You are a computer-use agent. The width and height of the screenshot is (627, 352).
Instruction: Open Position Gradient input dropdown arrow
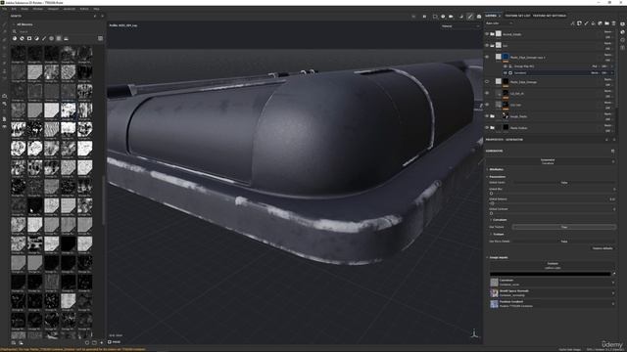[x=613, y=304]
